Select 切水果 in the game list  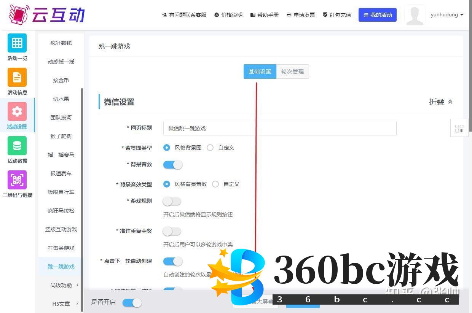point(61,99)
